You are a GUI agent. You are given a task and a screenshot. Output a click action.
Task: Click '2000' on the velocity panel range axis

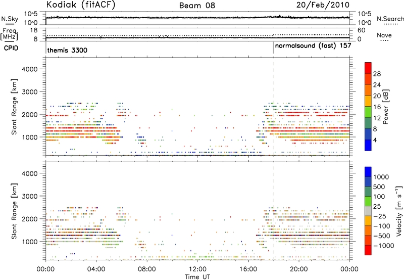point(30,219)
